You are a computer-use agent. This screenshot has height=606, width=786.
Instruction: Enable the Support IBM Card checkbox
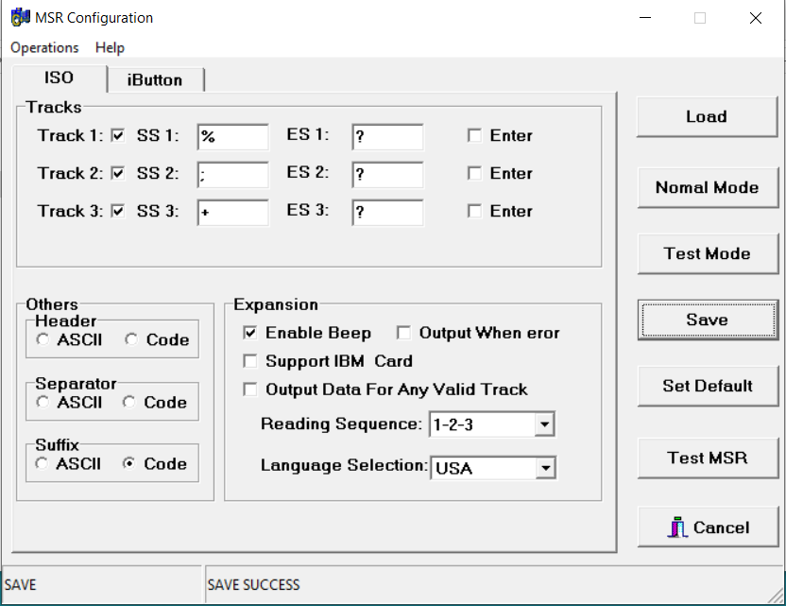pos(250,361)
